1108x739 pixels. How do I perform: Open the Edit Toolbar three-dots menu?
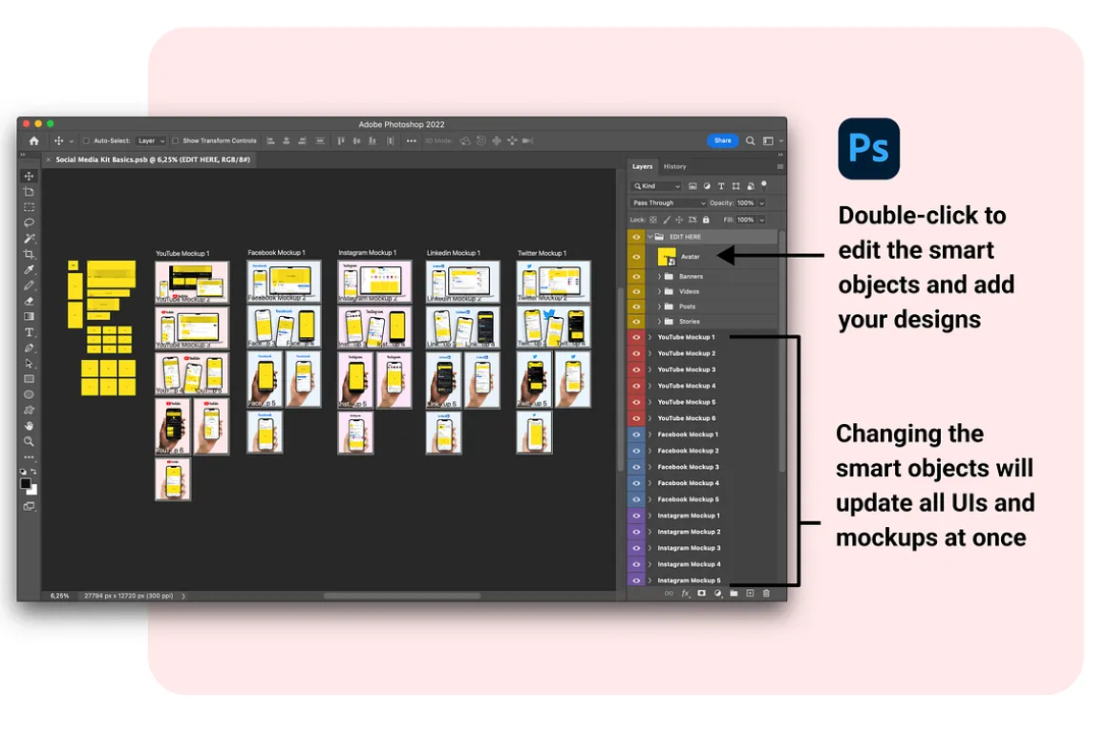pos(29,456)
